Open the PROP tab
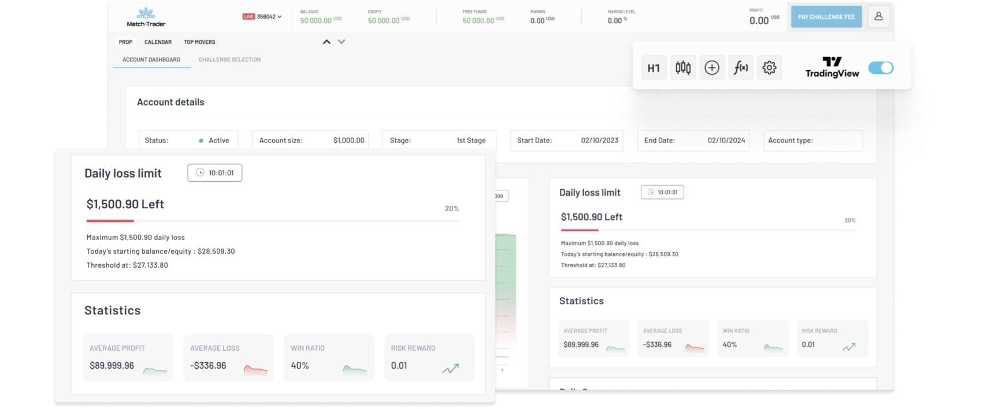This screenshot has height=409, width=987. click(x=125, y=42)
